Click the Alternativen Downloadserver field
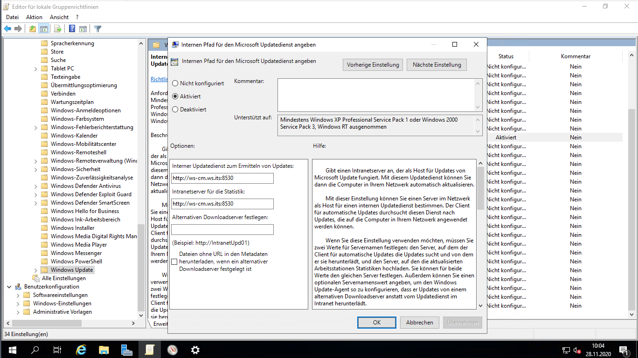The height and width of the screenshot is (358, 638). click(x=222, y=229)
